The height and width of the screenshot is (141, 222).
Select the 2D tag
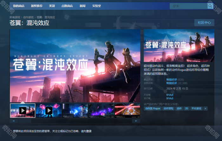tap(186, 108)
